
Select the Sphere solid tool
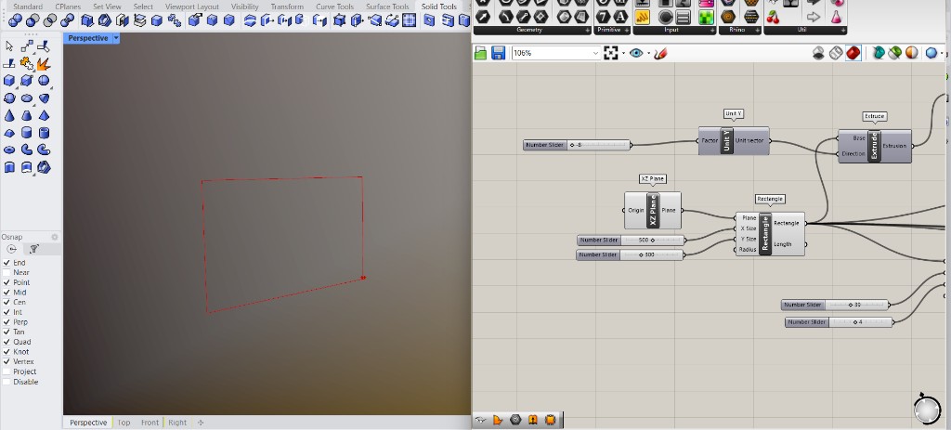(x=44, y=81)
